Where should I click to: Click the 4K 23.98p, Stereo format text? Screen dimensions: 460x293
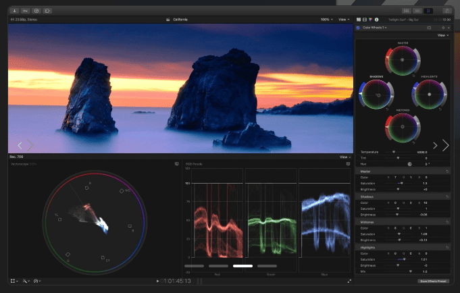point(24,20)
